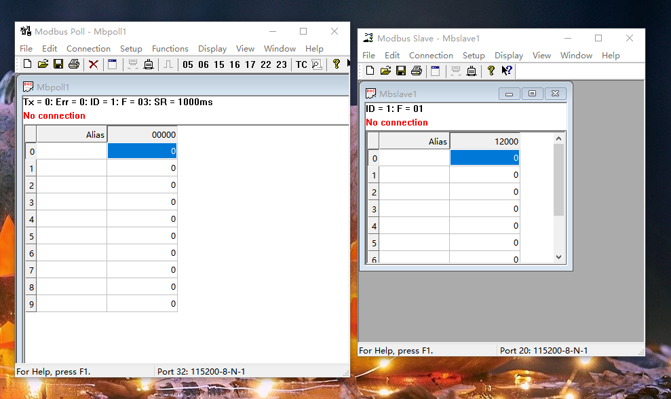
Task: Click the context help arrow icon in Modbus Slave
Action: coord(507,71)
